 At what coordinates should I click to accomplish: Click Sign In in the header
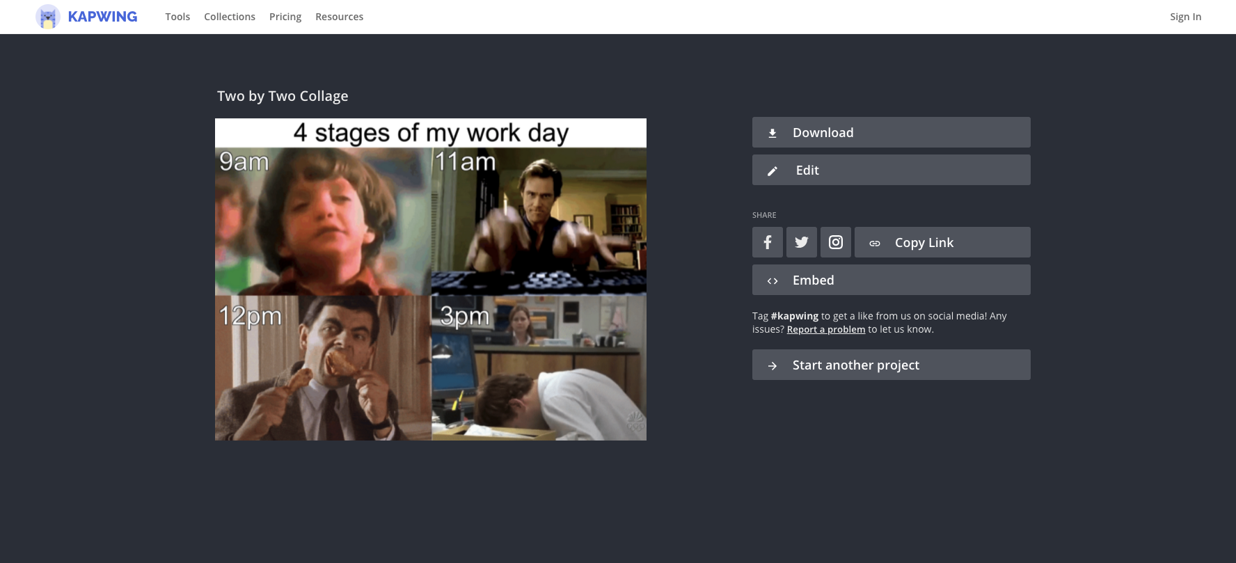(x=1185, y=17)
